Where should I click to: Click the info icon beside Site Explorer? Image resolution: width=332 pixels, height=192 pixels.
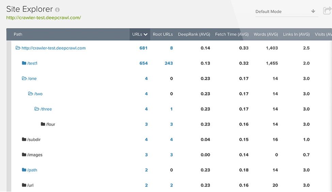point(58,10)
